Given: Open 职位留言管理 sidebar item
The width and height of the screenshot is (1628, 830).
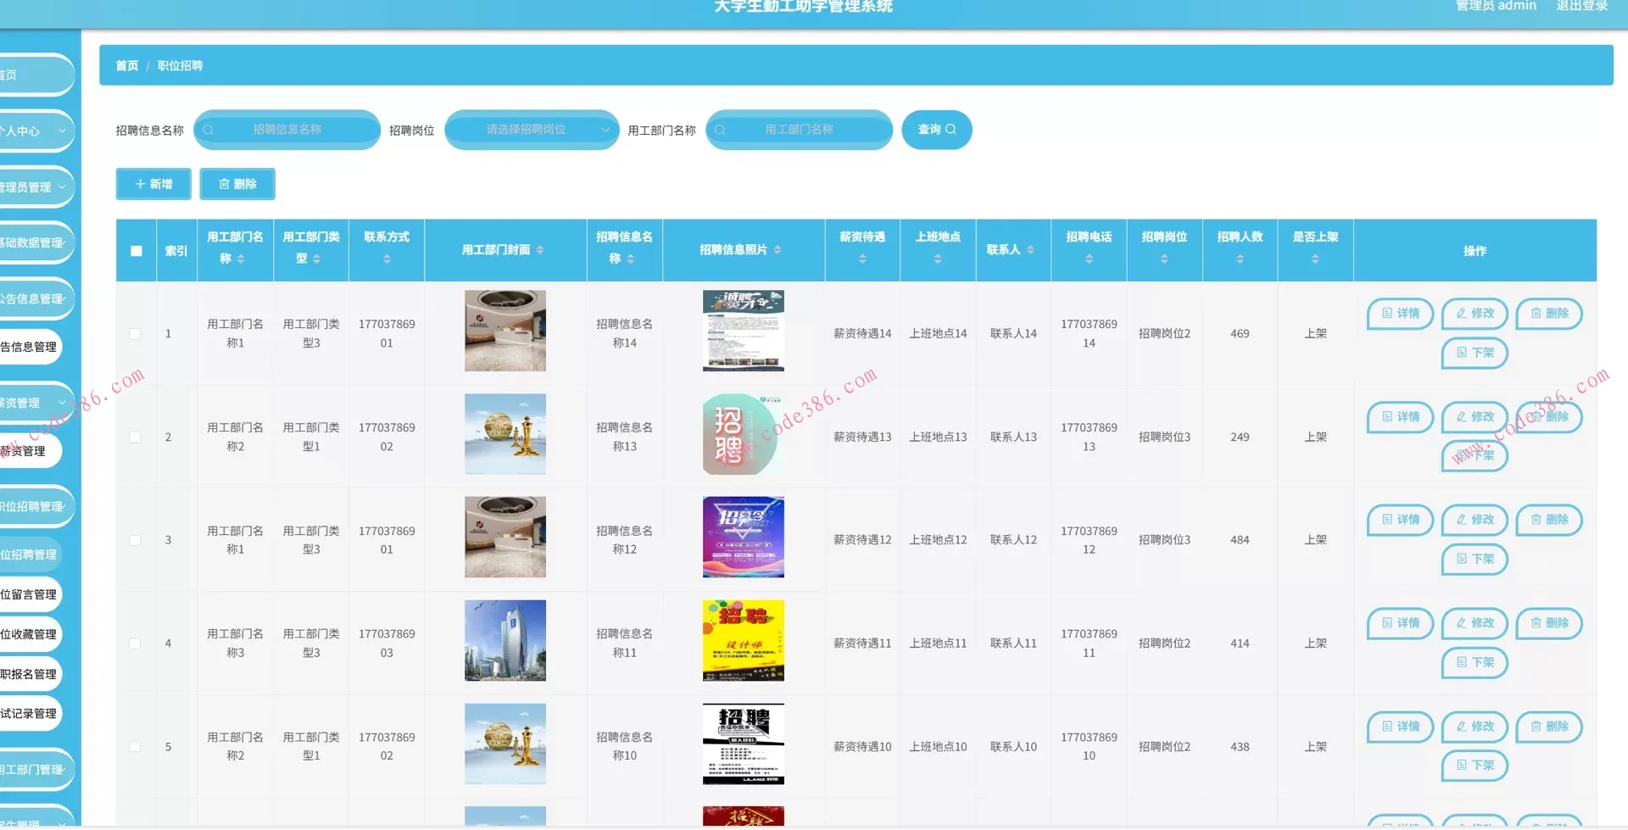Looking at the screenshot, I should point(31,594).
